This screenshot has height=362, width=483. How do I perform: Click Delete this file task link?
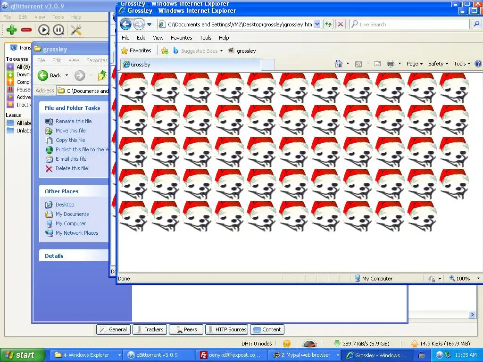pos(72,168)
